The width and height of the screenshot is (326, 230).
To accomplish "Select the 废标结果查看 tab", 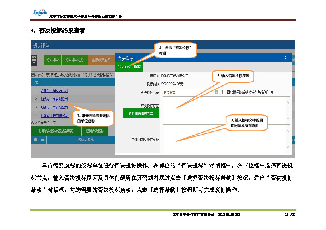I will pos(101,60).
